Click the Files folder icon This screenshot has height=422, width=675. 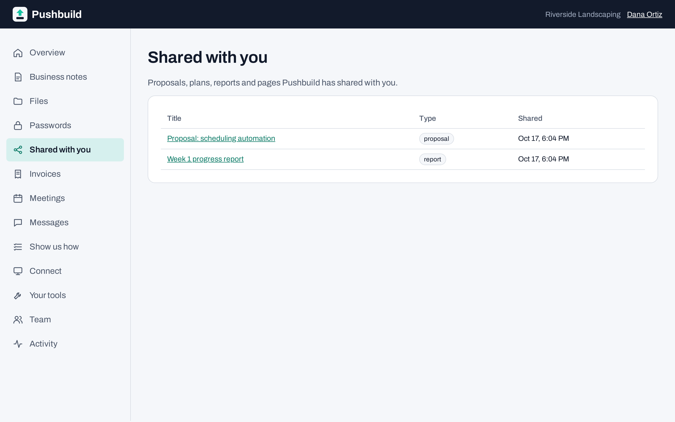click(x=18, y=101)
